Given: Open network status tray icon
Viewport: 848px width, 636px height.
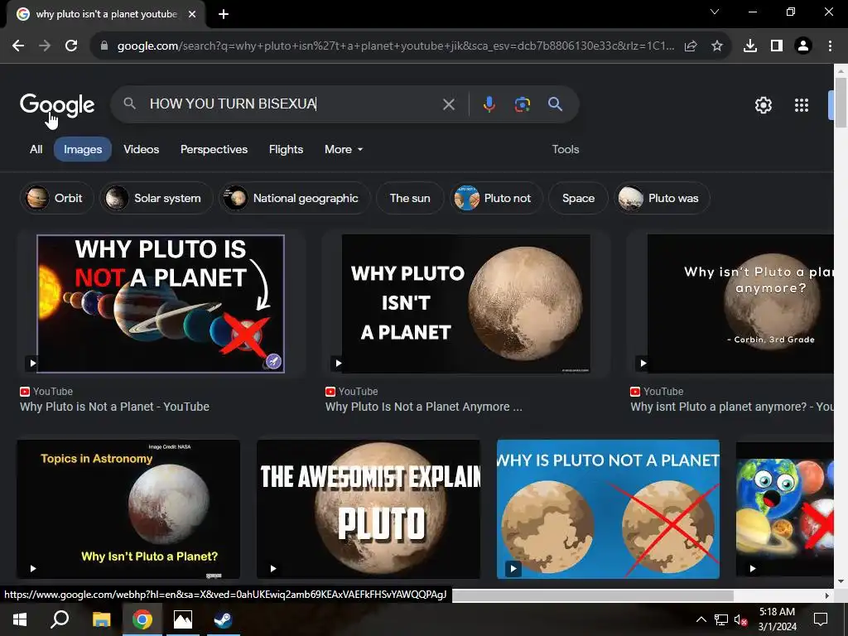Looking at the screenshot, I should pos(721,619).
